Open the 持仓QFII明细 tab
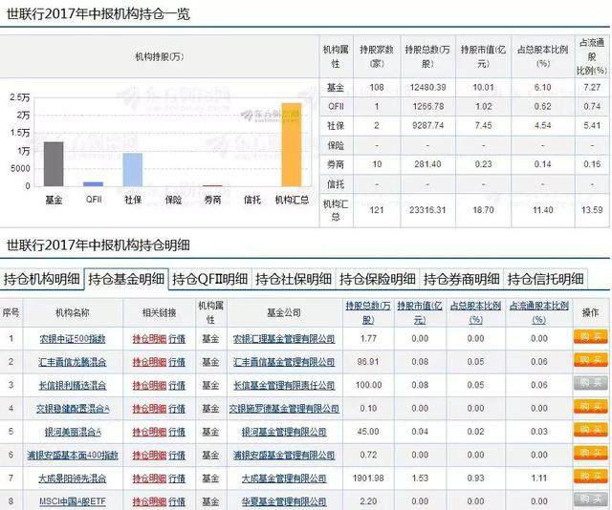Viewport: 612px width, 510px height. [x=209, y=280]
